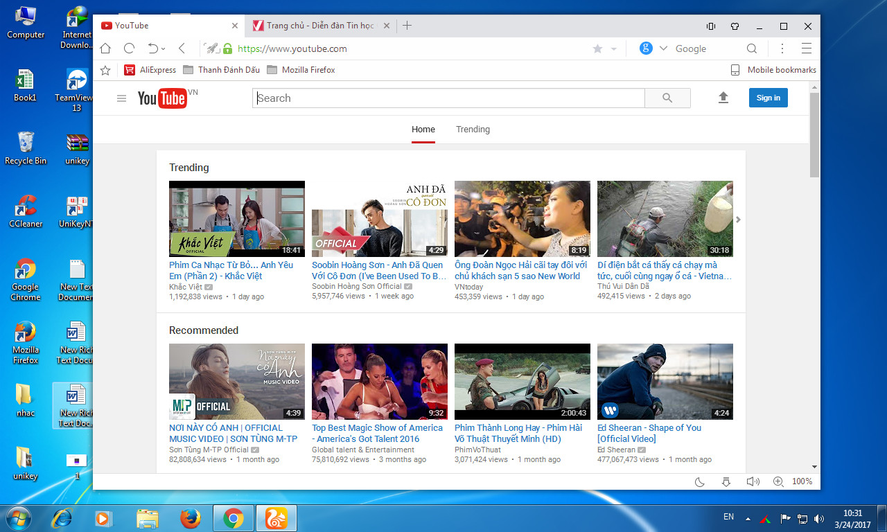Click the page vertical scrollbar thumb
Image resolution: width=887 pixels, height=532 pixels.
pyautogui.click(x=814, y=135)
